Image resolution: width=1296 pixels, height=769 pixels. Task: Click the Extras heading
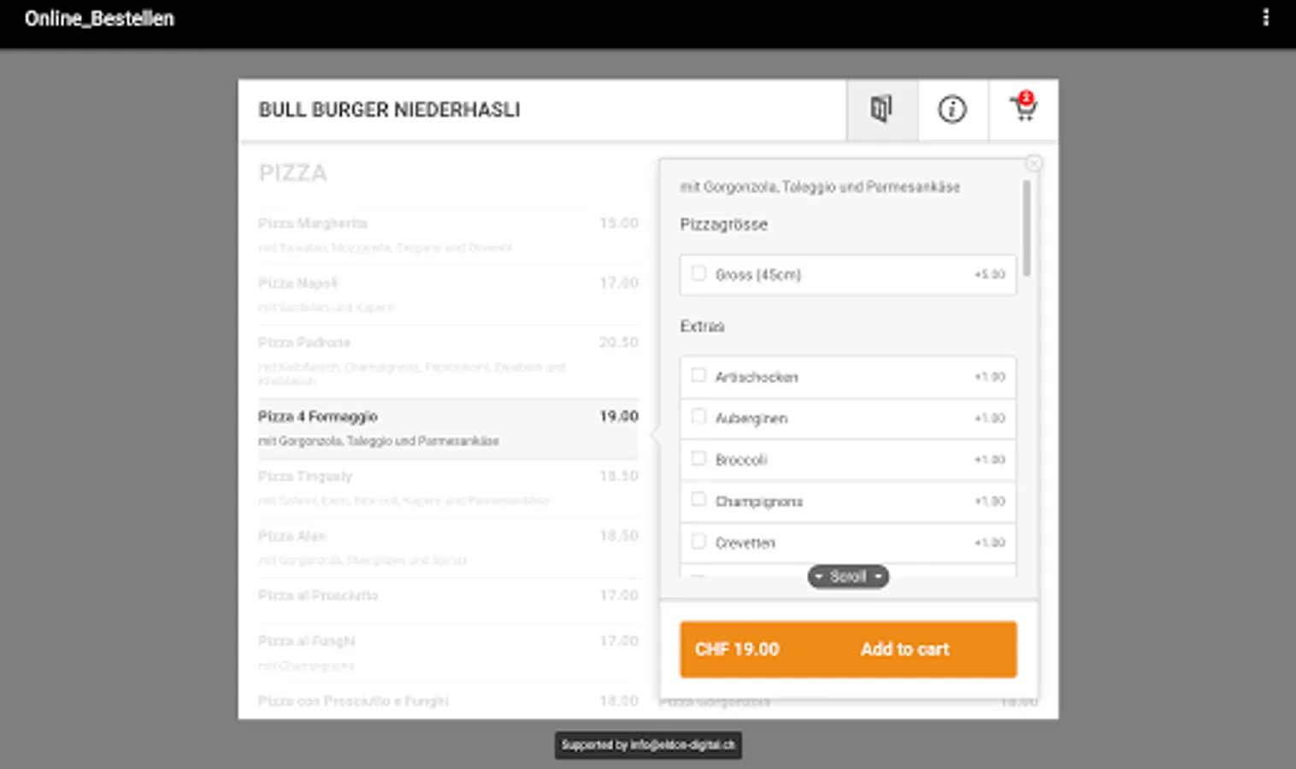(x=702, y=326)
